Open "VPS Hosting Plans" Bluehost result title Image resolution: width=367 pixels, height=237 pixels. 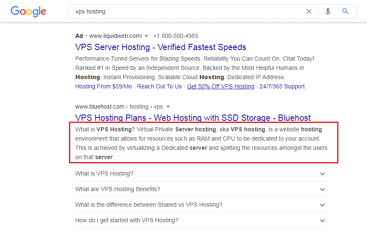(193, 118)
